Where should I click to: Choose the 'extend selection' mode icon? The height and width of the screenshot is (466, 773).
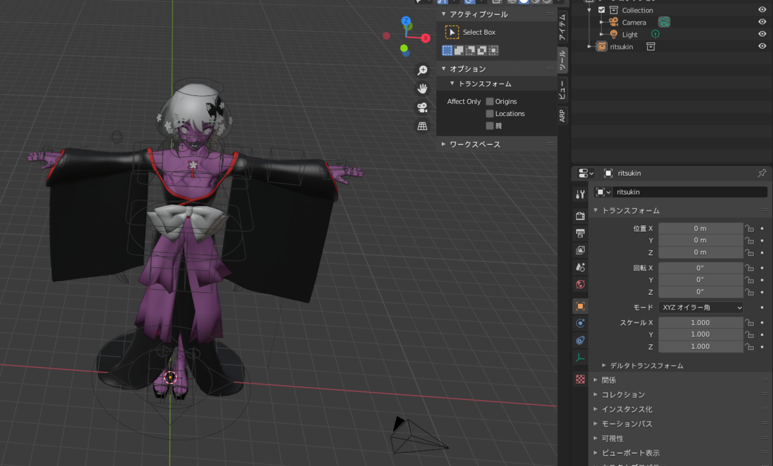click(459, 50)
